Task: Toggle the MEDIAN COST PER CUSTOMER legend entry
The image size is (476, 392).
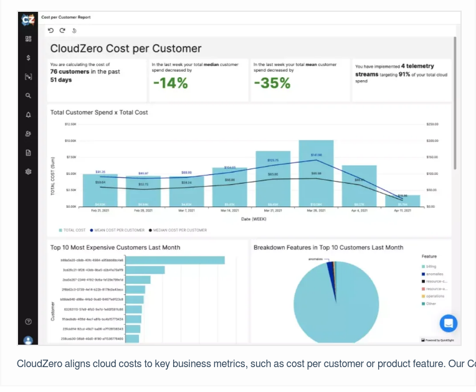Action: point(177,230)
